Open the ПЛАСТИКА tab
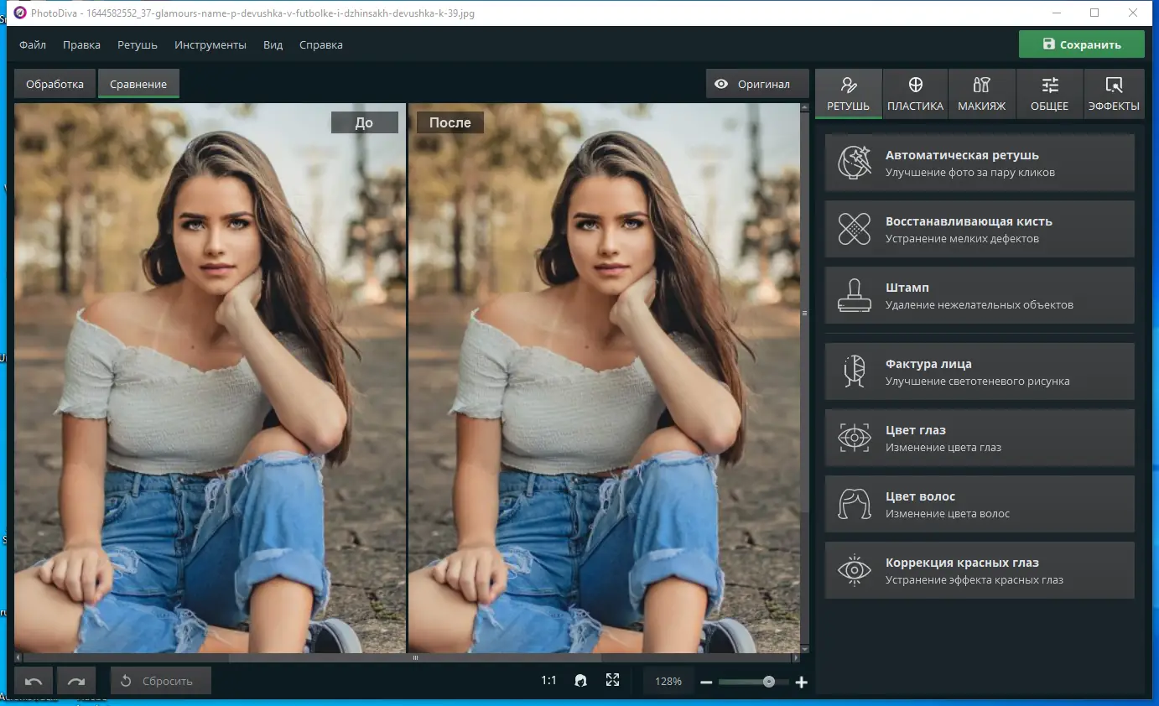The height and width of the screenshot is (706, 1159). [x=915, y=93]
